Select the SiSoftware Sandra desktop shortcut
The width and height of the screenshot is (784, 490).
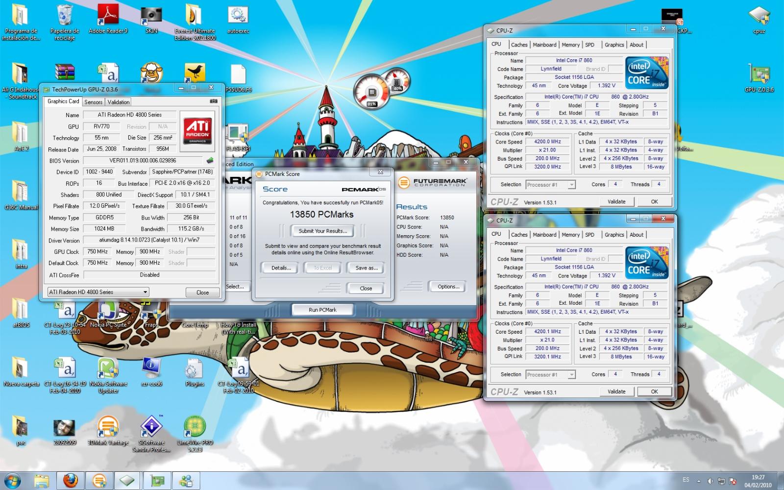point(151,434)
